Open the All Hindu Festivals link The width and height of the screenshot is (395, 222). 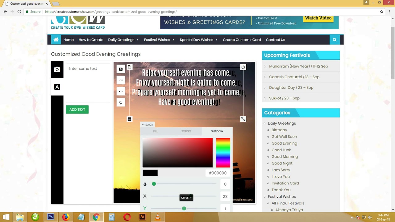click(x=288, y=203)
